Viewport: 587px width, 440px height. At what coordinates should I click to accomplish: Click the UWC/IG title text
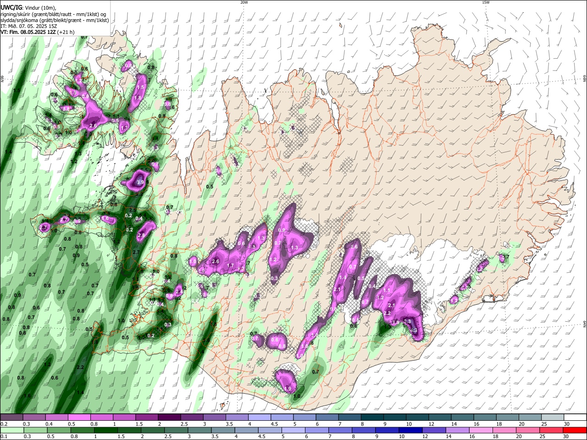tap(11, 8)
